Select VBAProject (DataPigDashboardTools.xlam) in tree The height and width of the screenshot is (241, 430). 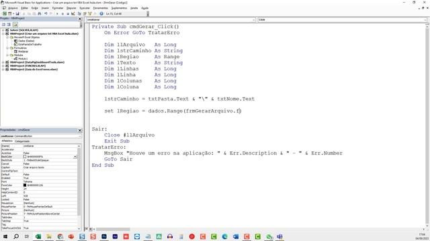point(37,62)
